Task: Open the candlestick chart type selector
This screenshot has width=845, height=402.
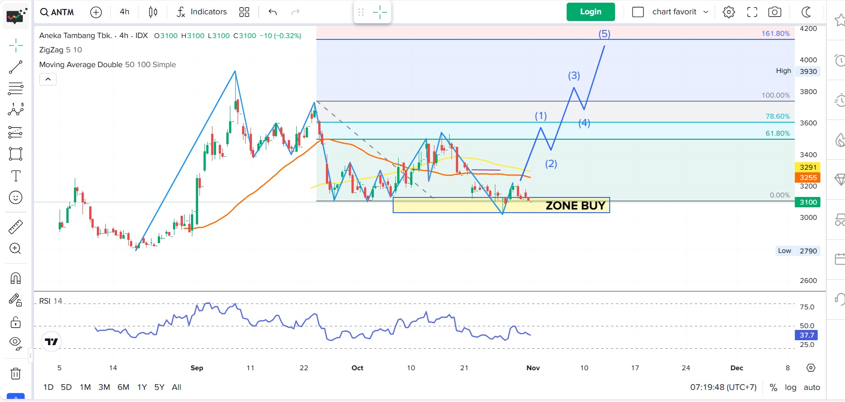Action: tap(153, 12)
